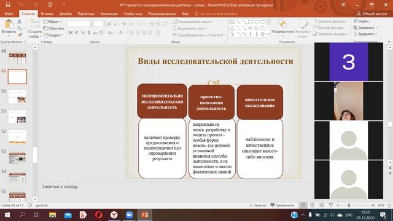Open Zoom app from the taskbar
393x221 pixels.
point(129,215)
